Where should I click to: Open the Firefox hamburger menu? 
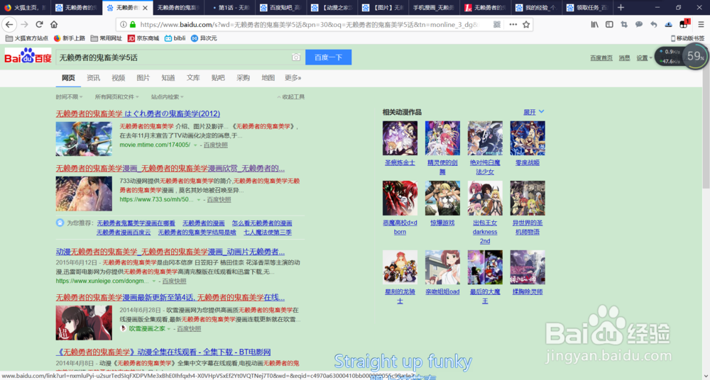[x=701, y=24]
